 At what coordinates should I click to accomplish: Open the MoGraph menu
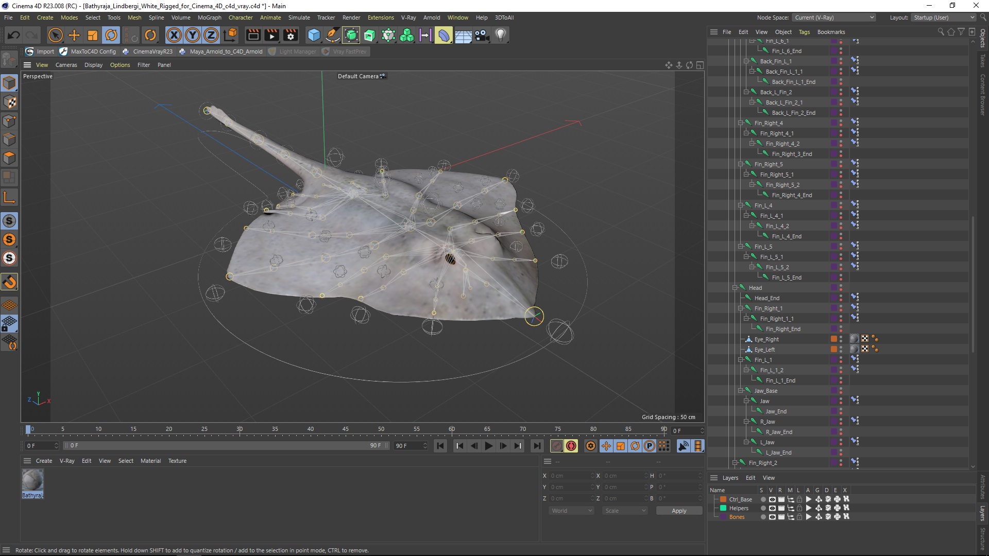point(210,18)
